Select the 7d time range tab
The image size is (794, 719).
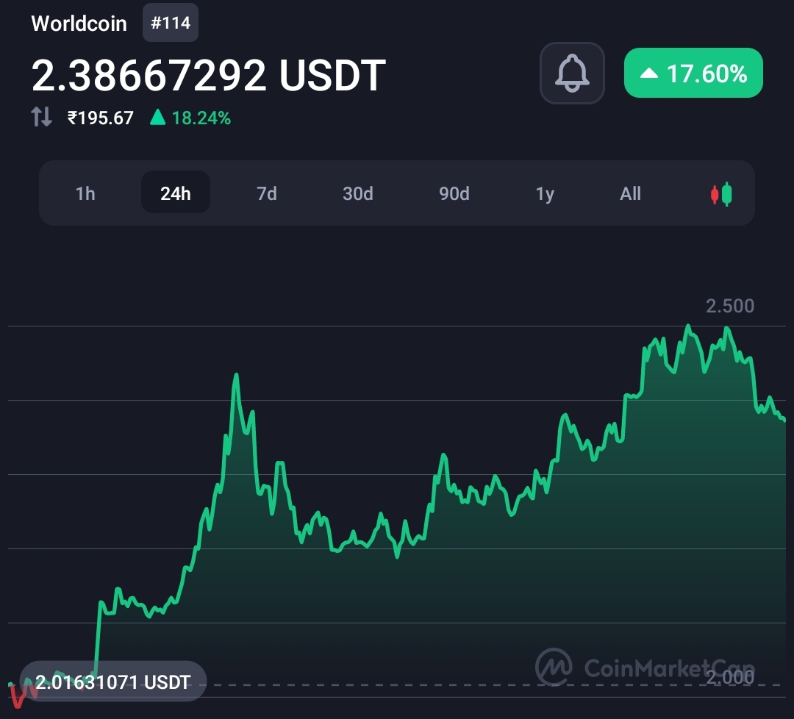[x=266, y=193]
